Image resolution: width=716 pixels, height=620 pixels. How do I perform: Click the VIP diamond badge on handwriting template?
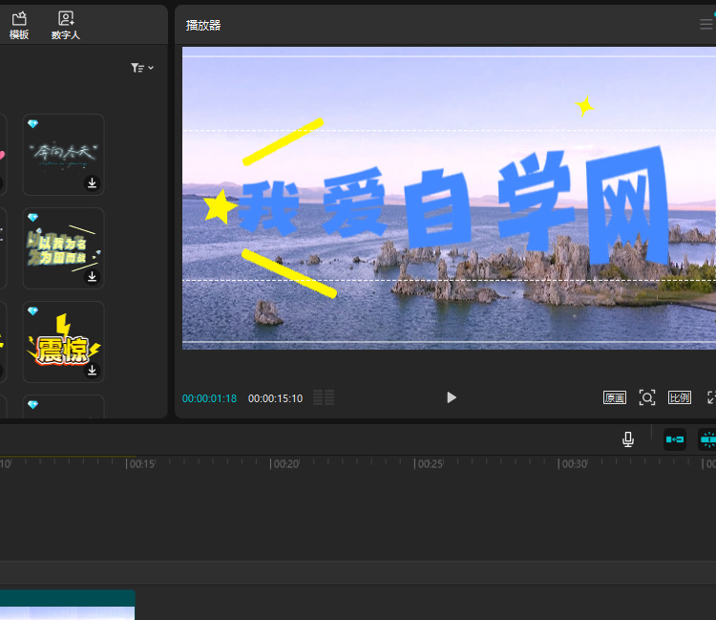click(32, 124)
